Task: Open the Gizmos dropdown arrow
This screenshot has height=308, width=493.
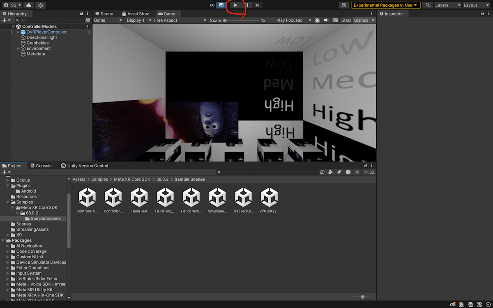Action: point(373,20)
